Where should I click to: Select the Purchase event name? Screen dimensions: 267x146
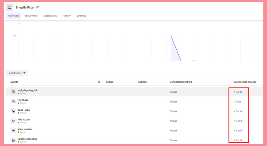click(23, 100)
